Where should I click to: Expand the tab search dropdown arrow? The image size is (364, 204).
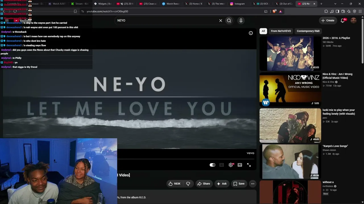click(x=335, y=4)
